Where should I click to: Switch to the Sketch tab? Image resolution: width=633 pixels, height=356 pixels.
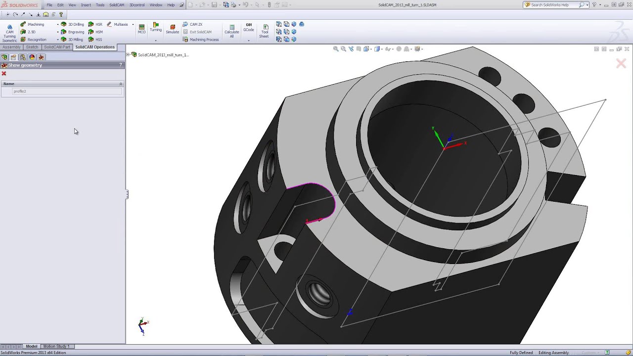[32, 47]
